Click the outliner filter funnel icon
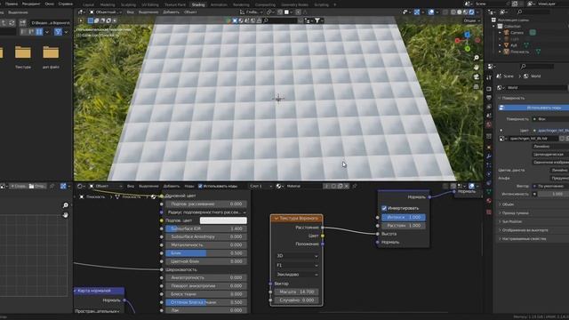This screenshot has height=320, width=569. pos(317,20)
